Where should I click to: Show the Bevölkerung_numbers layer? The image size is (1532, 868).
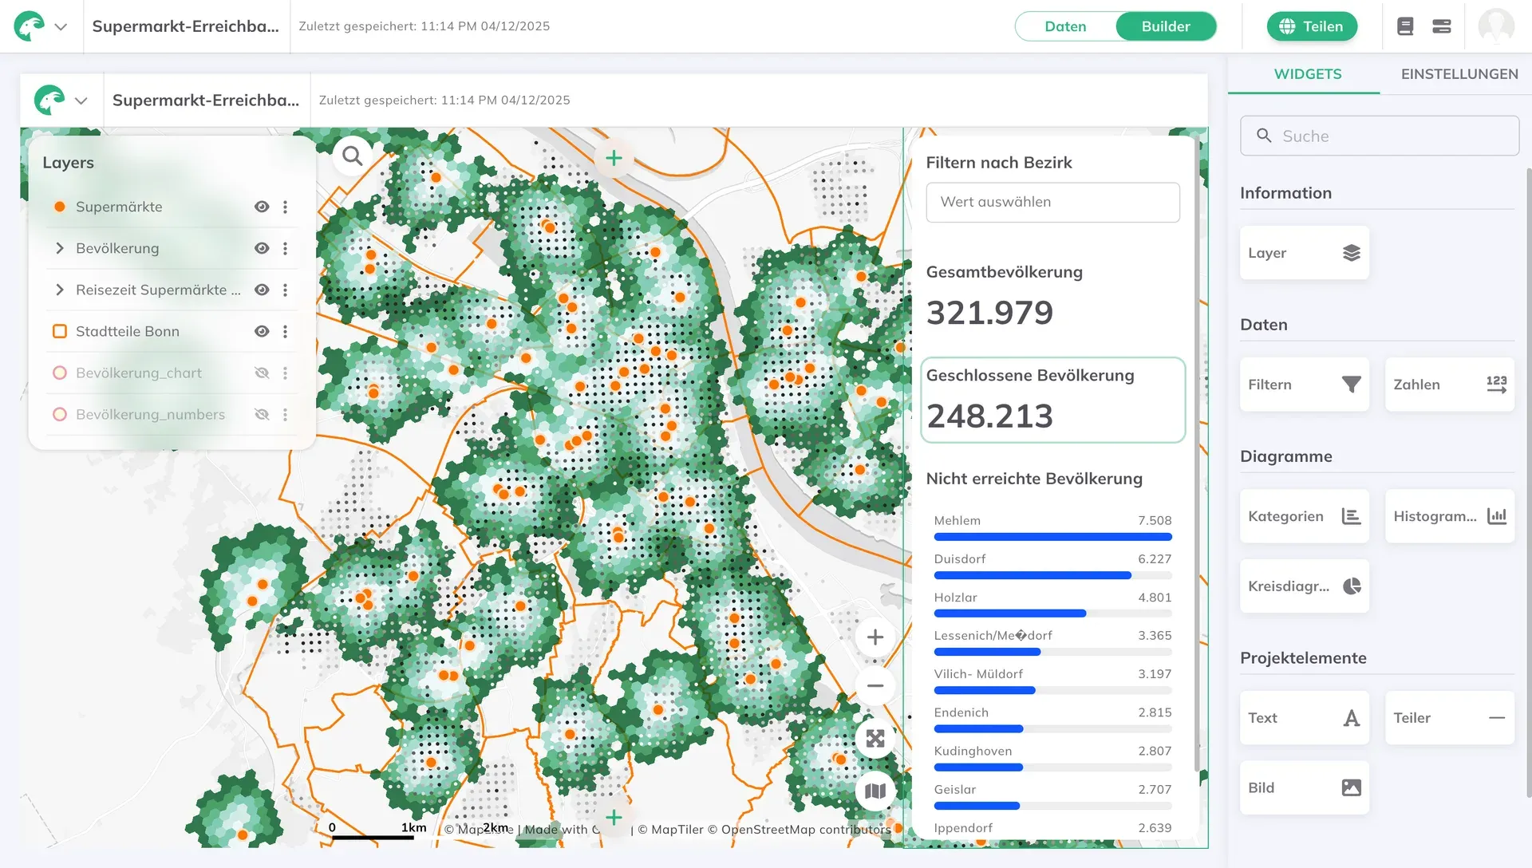click(x=262, y=414)
